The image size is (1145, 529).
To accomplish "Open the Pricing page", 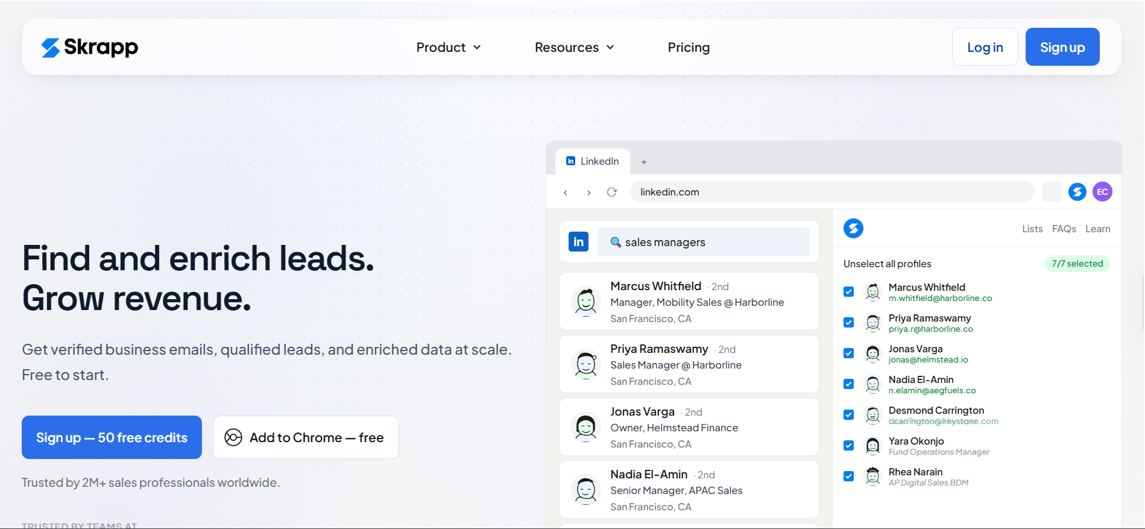I will (689, 47).
